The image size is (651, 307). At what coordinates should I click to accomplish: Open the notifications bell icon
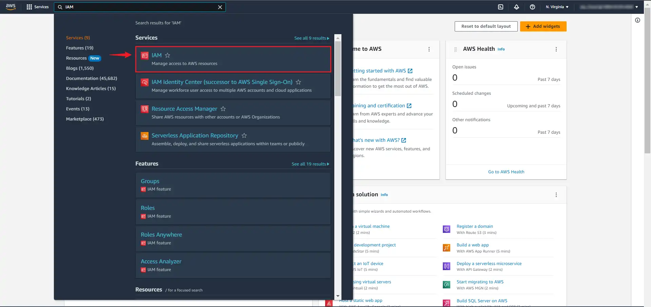(516, 7)
